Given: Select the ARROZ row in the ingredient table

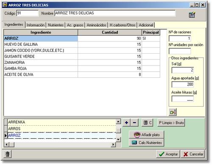Looking at the screenshot, I should pos(82,38).
